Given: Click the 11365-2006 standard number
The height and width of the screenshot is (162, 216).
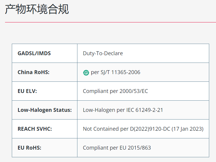Looking at the screenshot, I should click(126, 72).
